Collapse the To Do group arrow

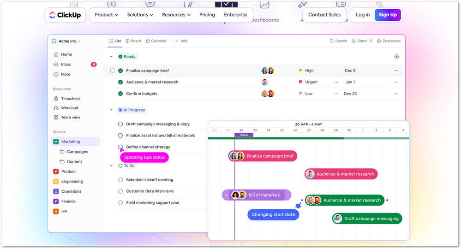[x=111, y=166]
